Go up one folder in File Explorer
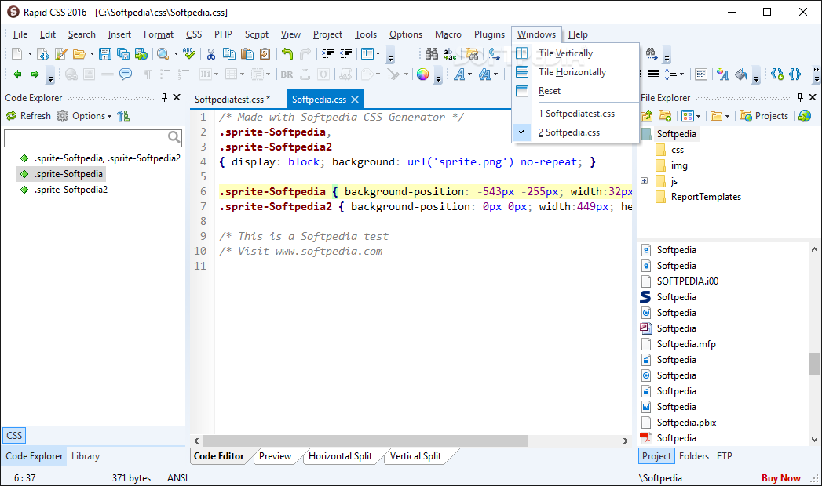The image size is (822, 486). (646, 115)
